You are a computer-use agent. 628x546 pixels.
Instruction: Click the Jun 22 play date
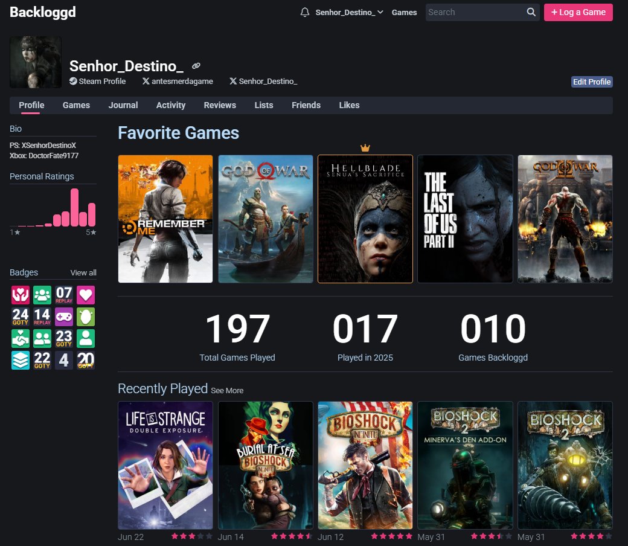click(130, 537)
